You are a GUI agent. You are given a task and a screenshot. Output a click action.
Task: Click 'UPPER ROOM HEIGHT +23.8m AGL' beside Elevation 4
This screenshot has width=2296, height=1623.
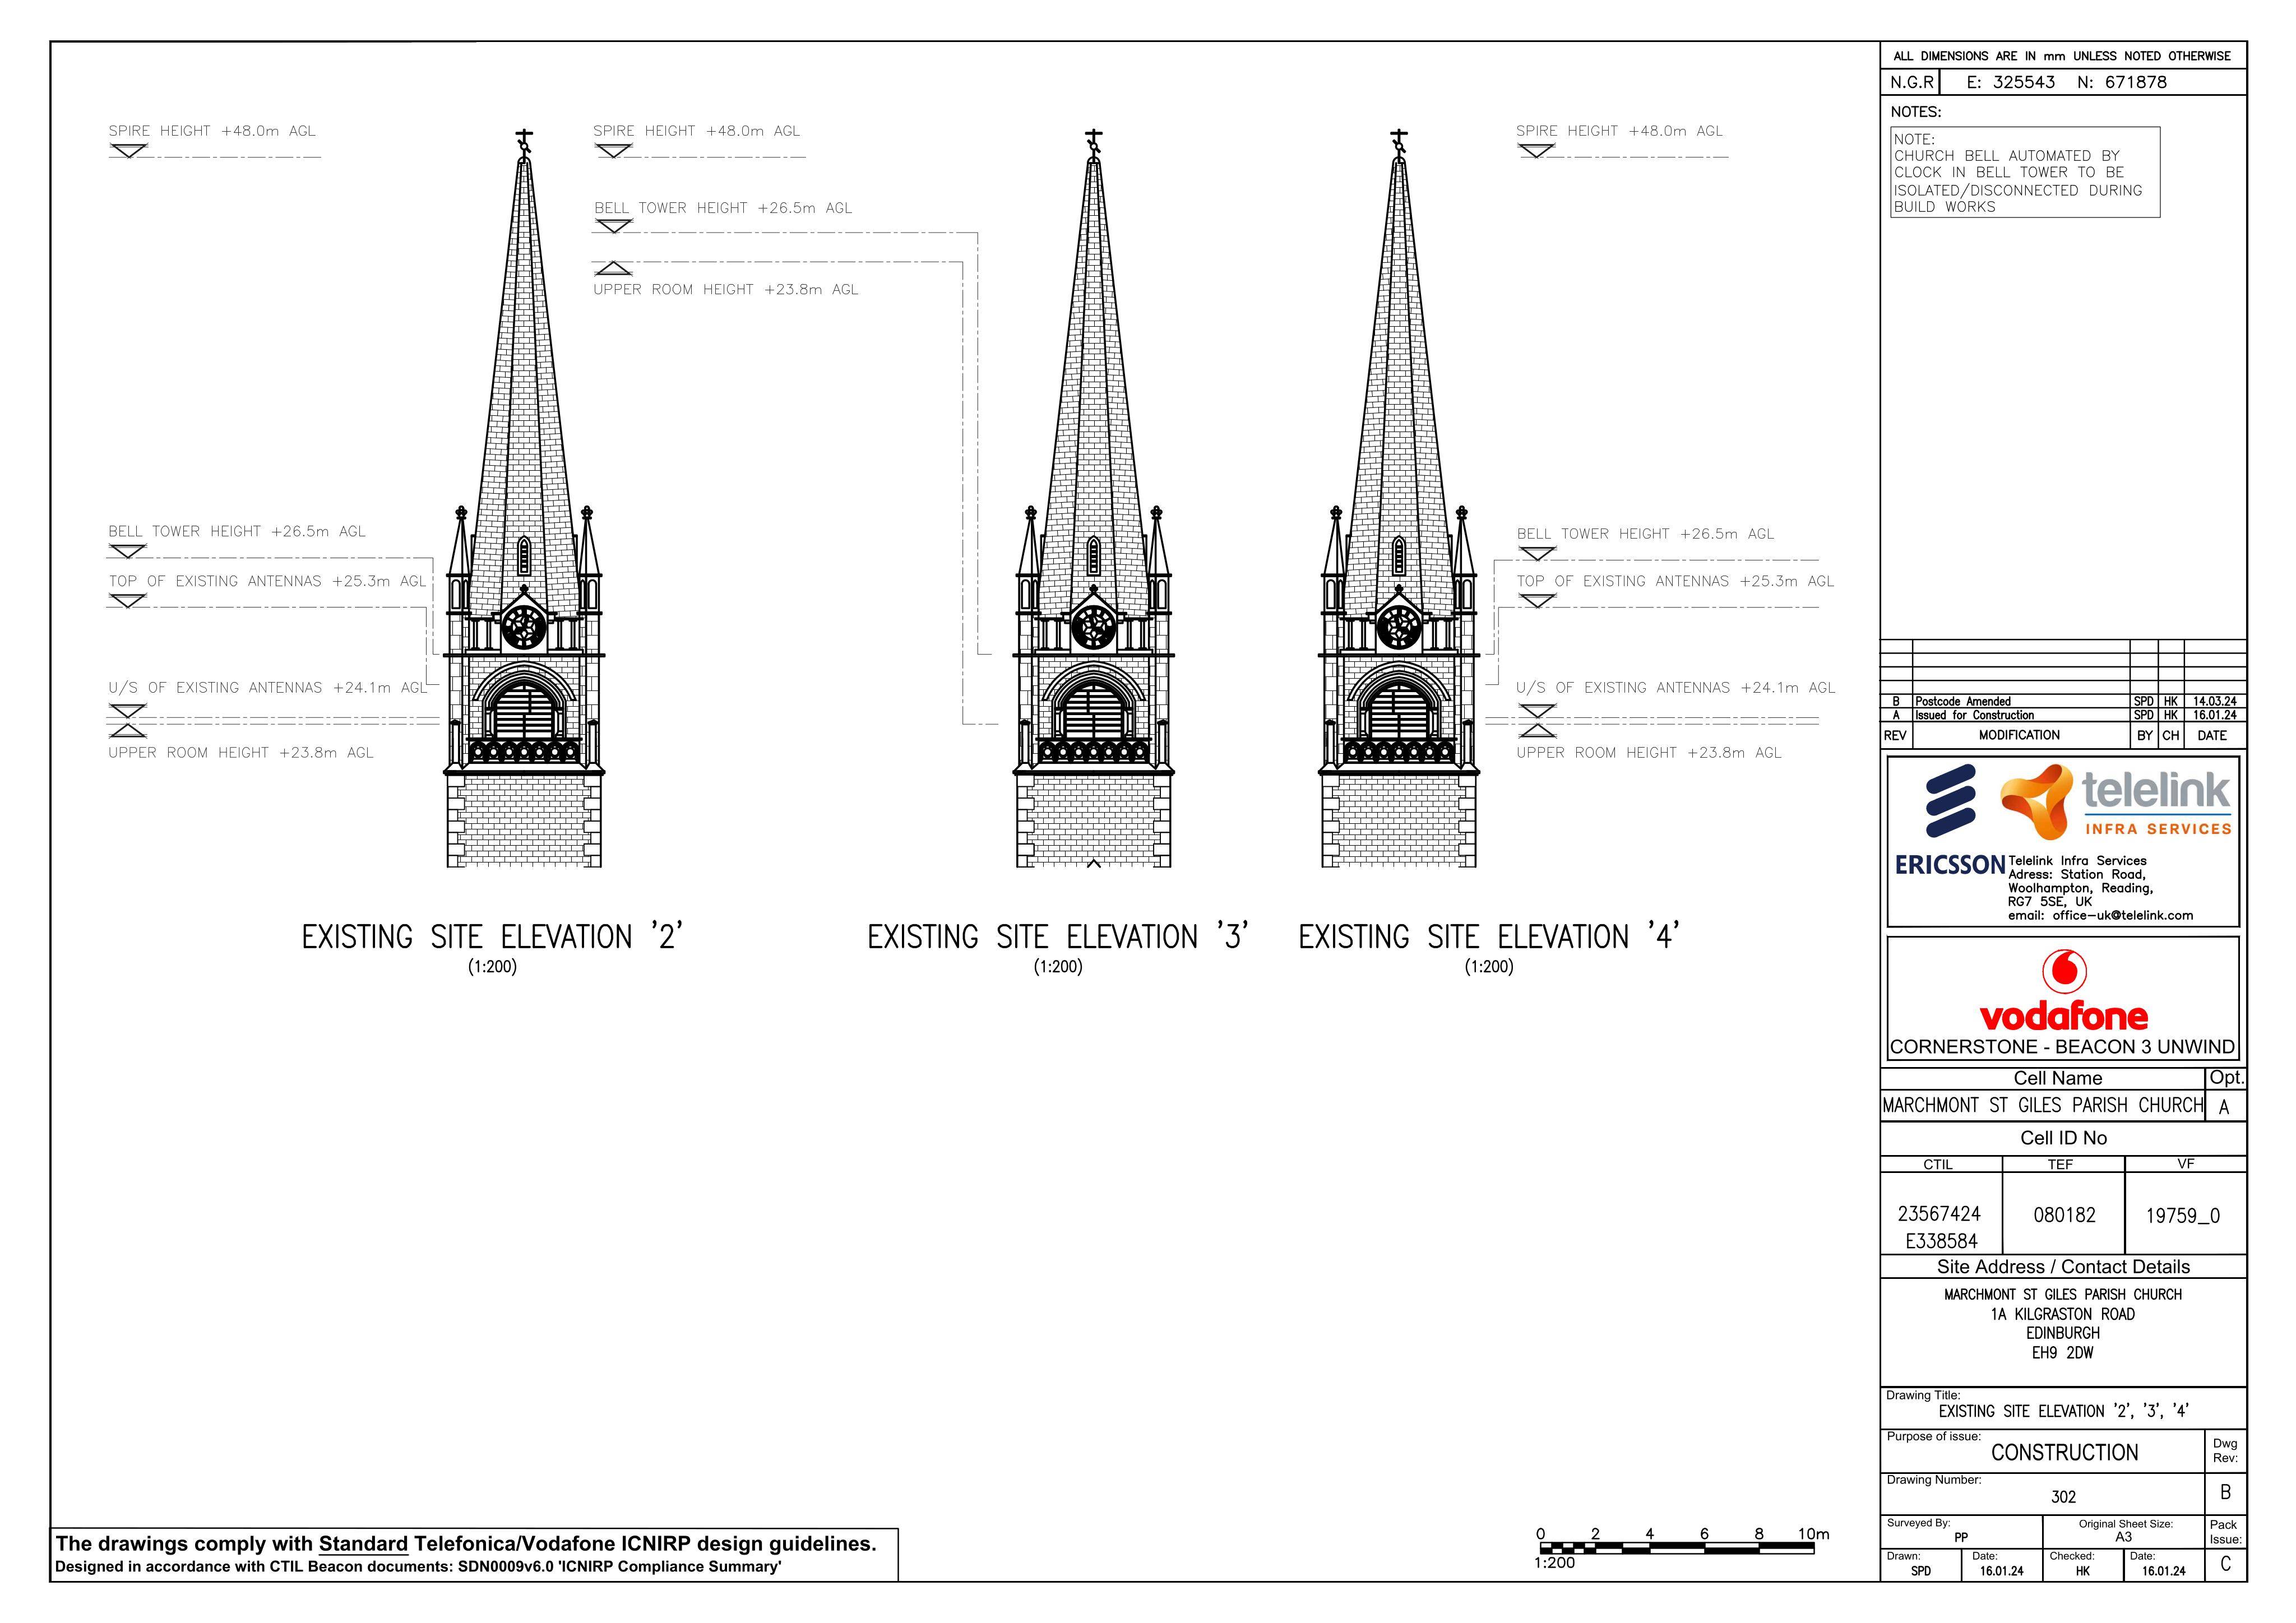click(x=1649, y=753)
